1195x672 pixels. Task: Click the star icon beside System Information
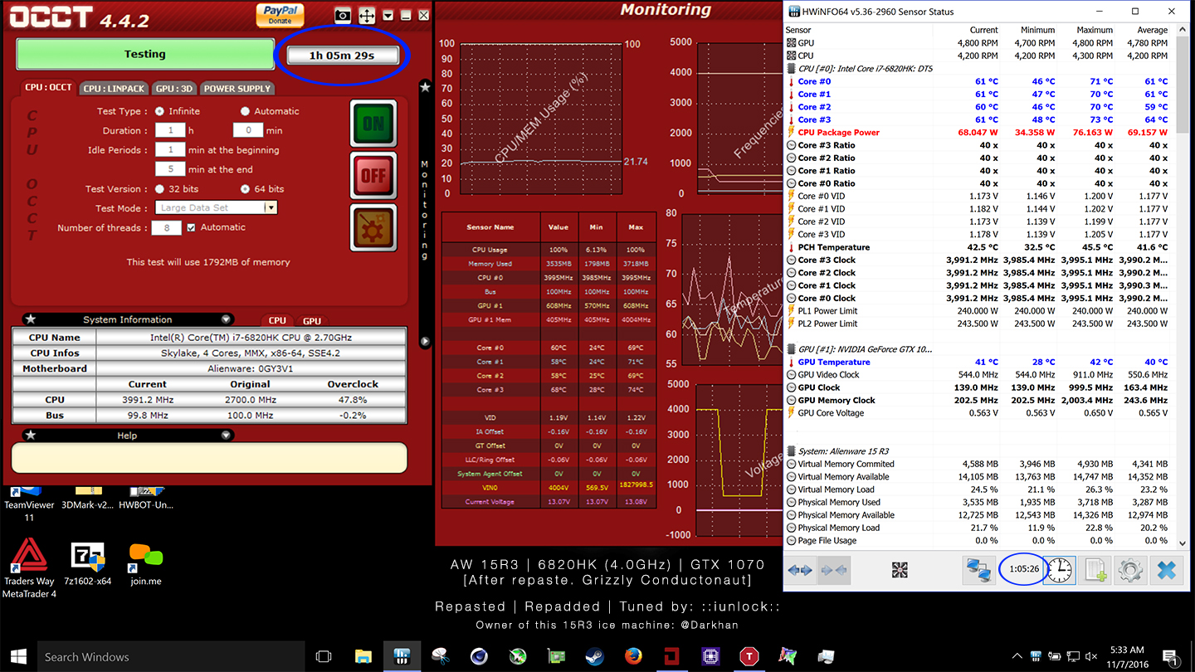30,319
